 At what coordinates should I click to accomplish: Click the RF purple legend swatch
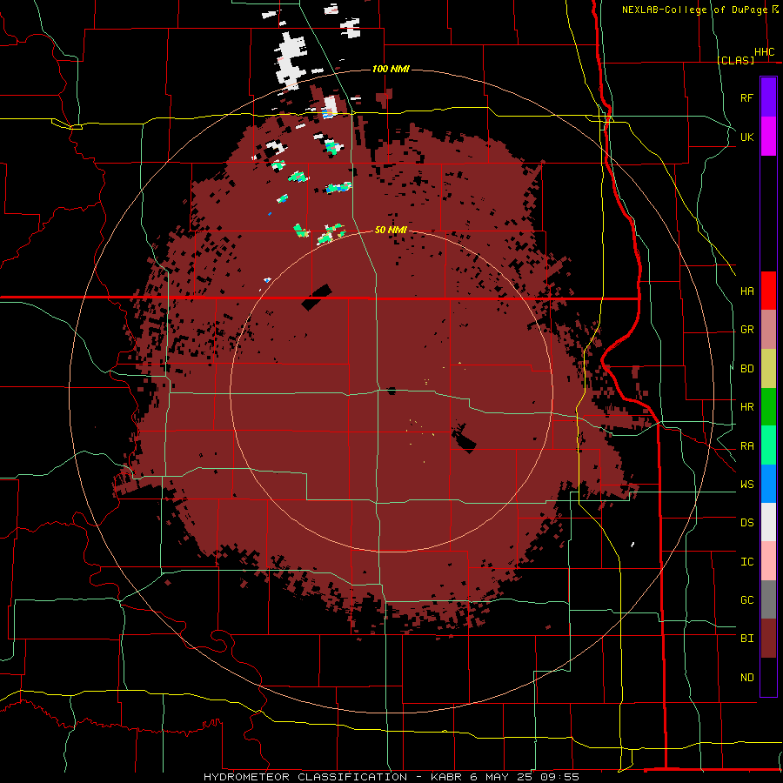[768, 97]
